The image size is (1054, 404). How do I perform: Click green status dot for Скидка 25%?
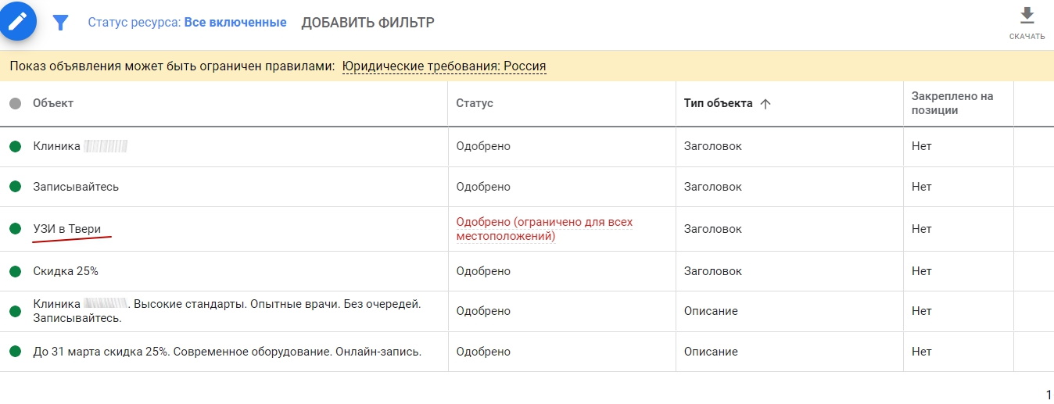click(15, 271)
